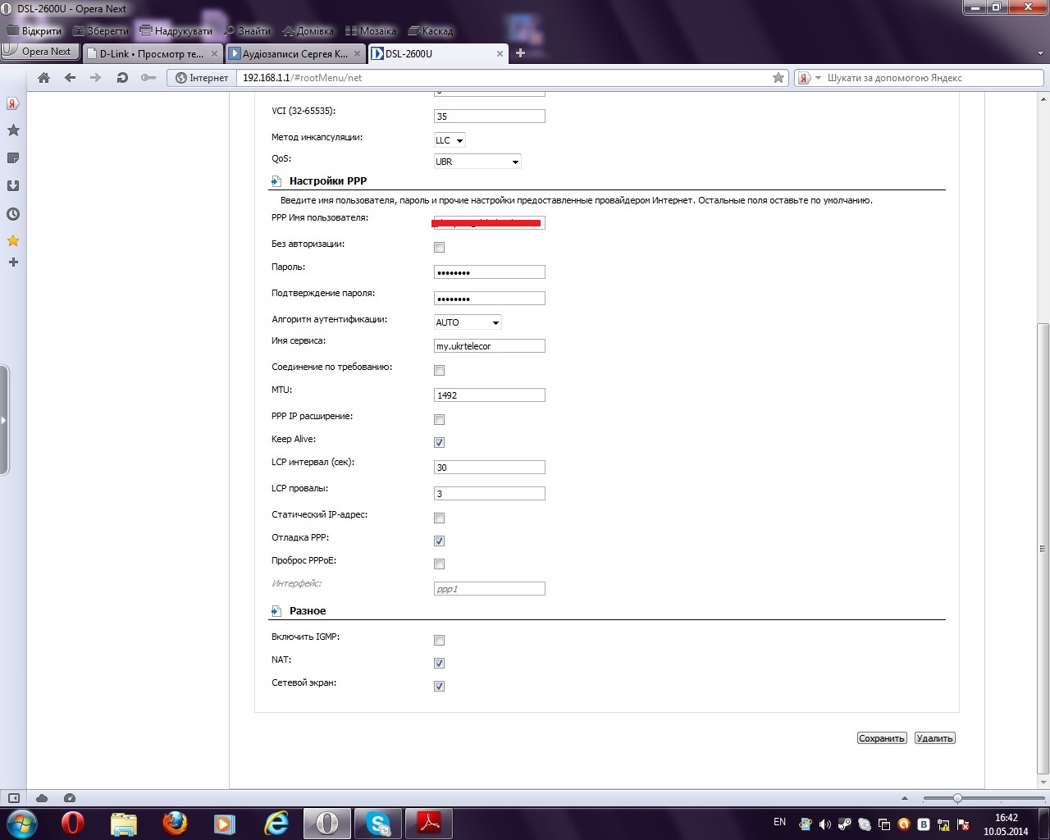Screen dimensions: 1050x840
Task: Click the Сохранить button
Action: 881,738
